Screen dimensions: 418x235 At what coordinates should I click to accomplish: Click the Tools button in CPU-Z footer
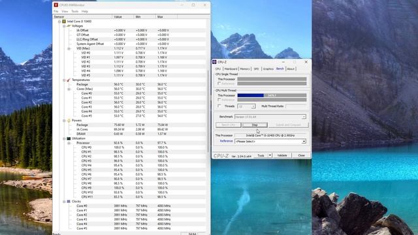261,155
